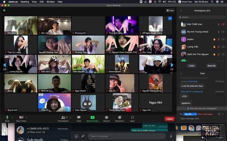227x141 pixels.
Task: Click raised hand icon for (Nat) Anh Thu Nguyen
Action: [x=214, y=54]
